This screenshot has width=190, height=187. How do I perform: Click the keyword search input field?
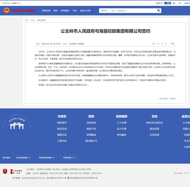click(x=132, y=11)
